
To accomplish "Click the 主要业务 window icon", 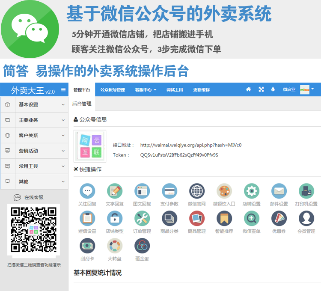I will [8, 120].
